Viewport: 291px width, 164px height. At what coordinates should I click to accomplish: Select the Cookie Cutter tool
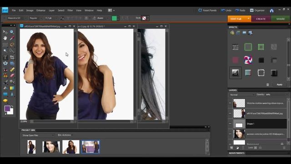point(5,63)
